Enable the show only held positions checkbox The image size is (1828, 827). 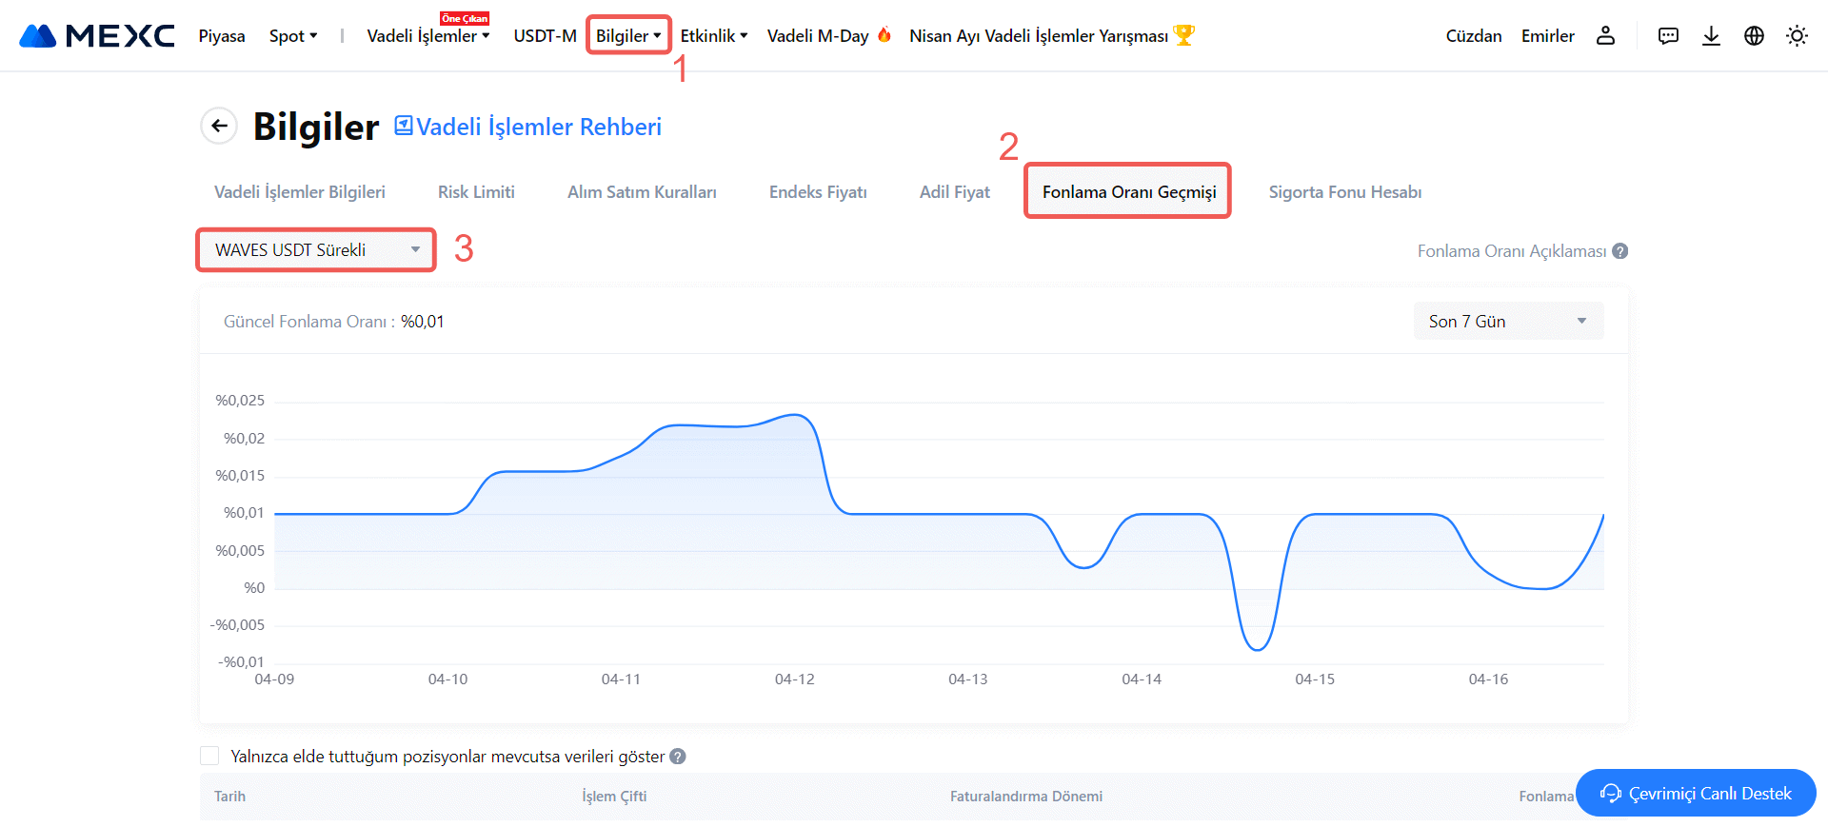pos(209,756)
